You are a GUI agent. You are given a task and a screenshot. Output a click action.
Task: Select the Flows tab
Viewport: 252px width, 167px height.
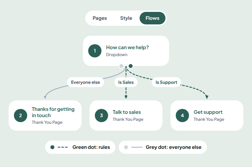(152, 18)
